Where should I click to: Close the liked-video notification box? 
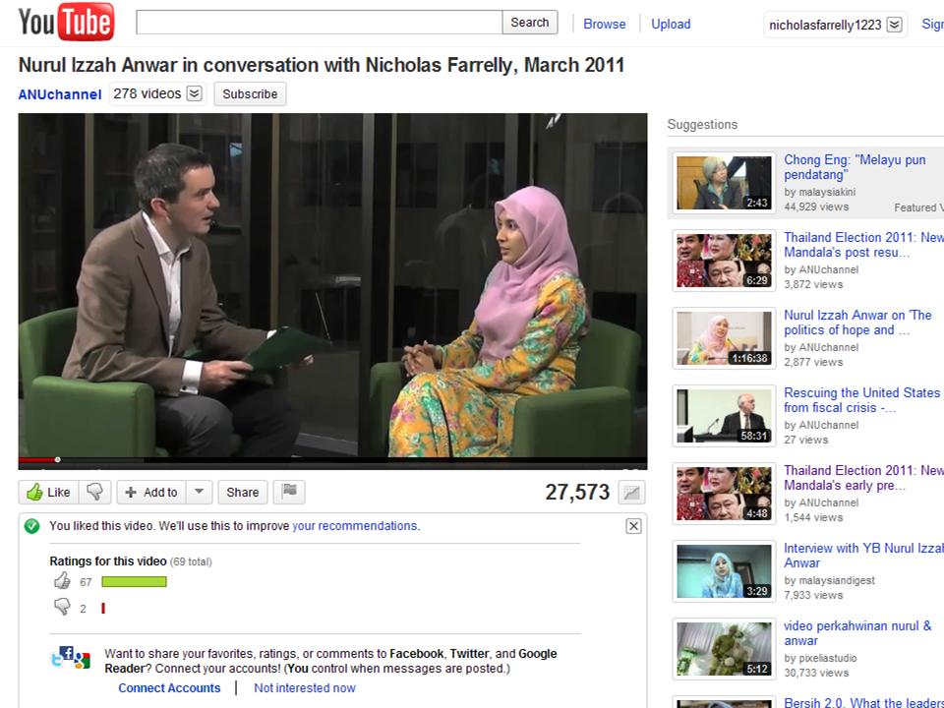coord(633,526)
